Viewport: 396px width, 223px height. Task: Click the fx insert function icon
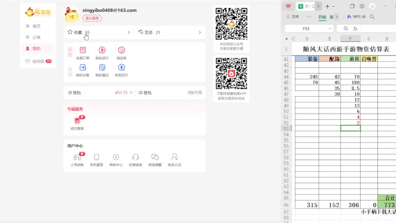355,28
